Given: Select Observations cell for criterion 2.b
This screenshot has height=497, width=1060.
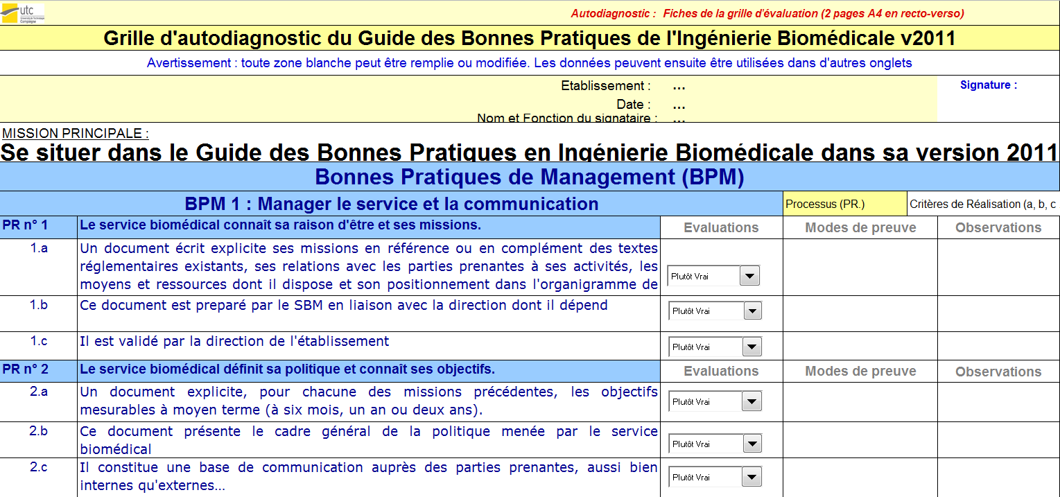Looking at the screenshot, I should (998, 440).
